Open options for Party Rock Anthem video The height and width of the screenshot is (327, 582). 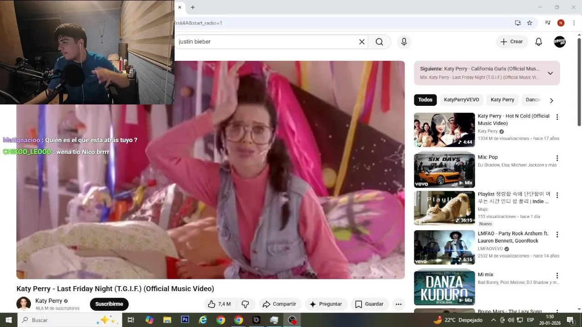(x=557, y=235)
